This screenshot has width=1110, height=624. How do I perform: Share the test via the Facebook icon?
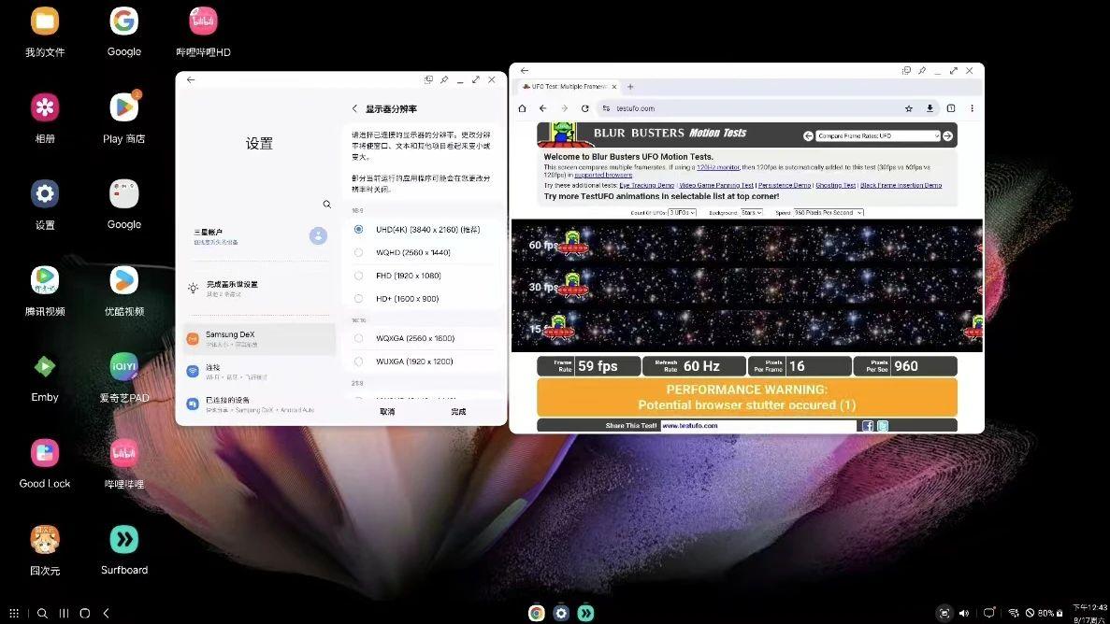pyautogui.click(x=869, y=426)
